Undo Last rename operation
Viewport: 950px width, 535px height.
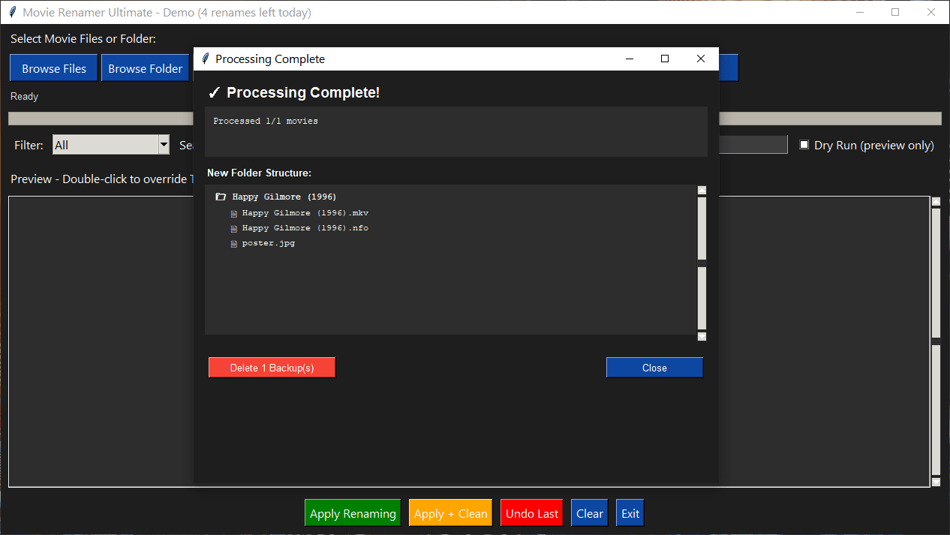tap(531, 512)
